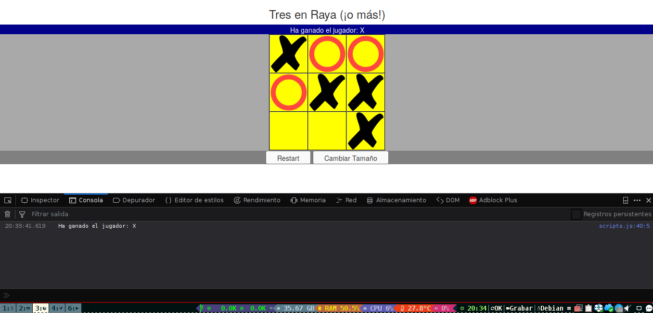Click the top-right O board cell
Screen dimensions: 653x313
point(366,54)
